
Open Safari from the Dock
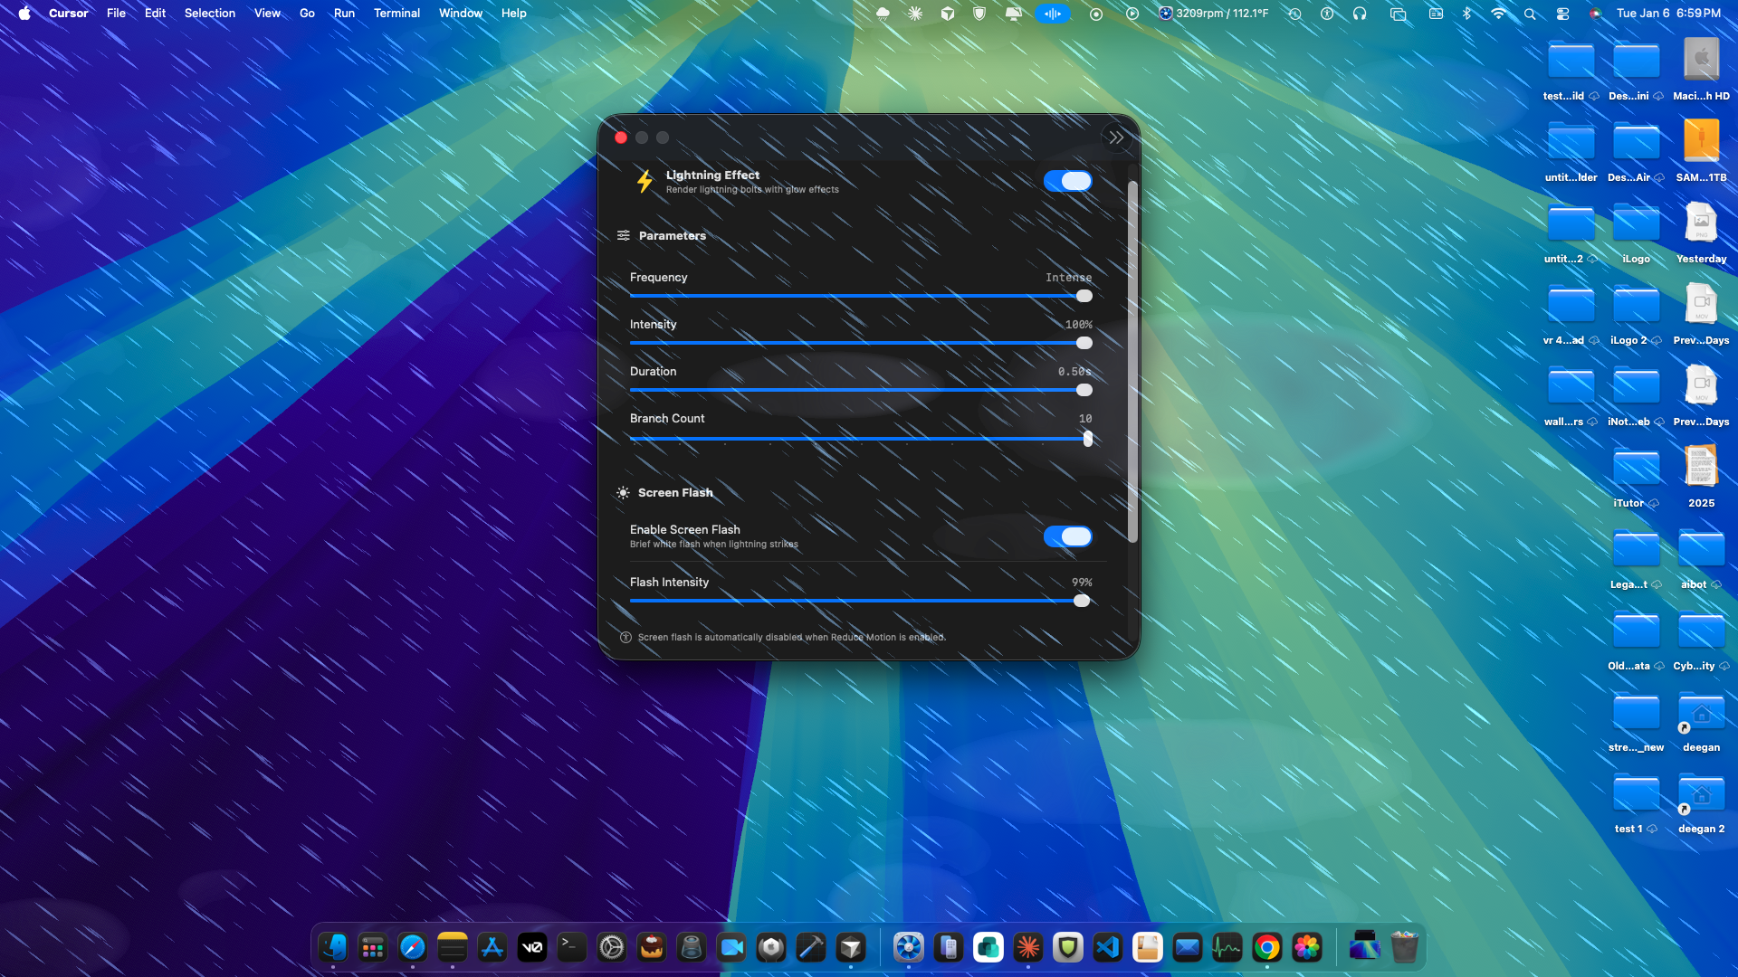(413, 947)
